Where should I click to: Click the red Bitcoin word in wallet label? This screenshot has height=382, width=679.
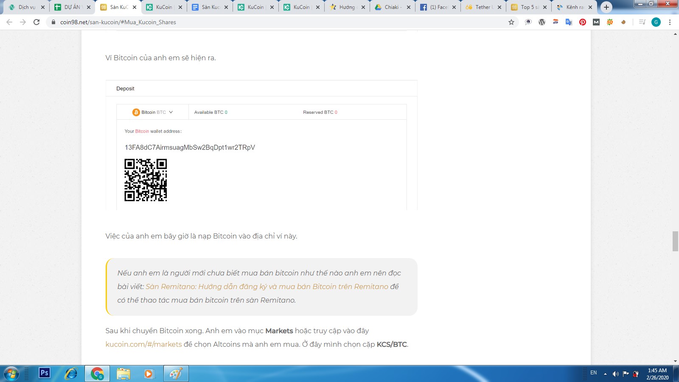click(x=142, y=131)
